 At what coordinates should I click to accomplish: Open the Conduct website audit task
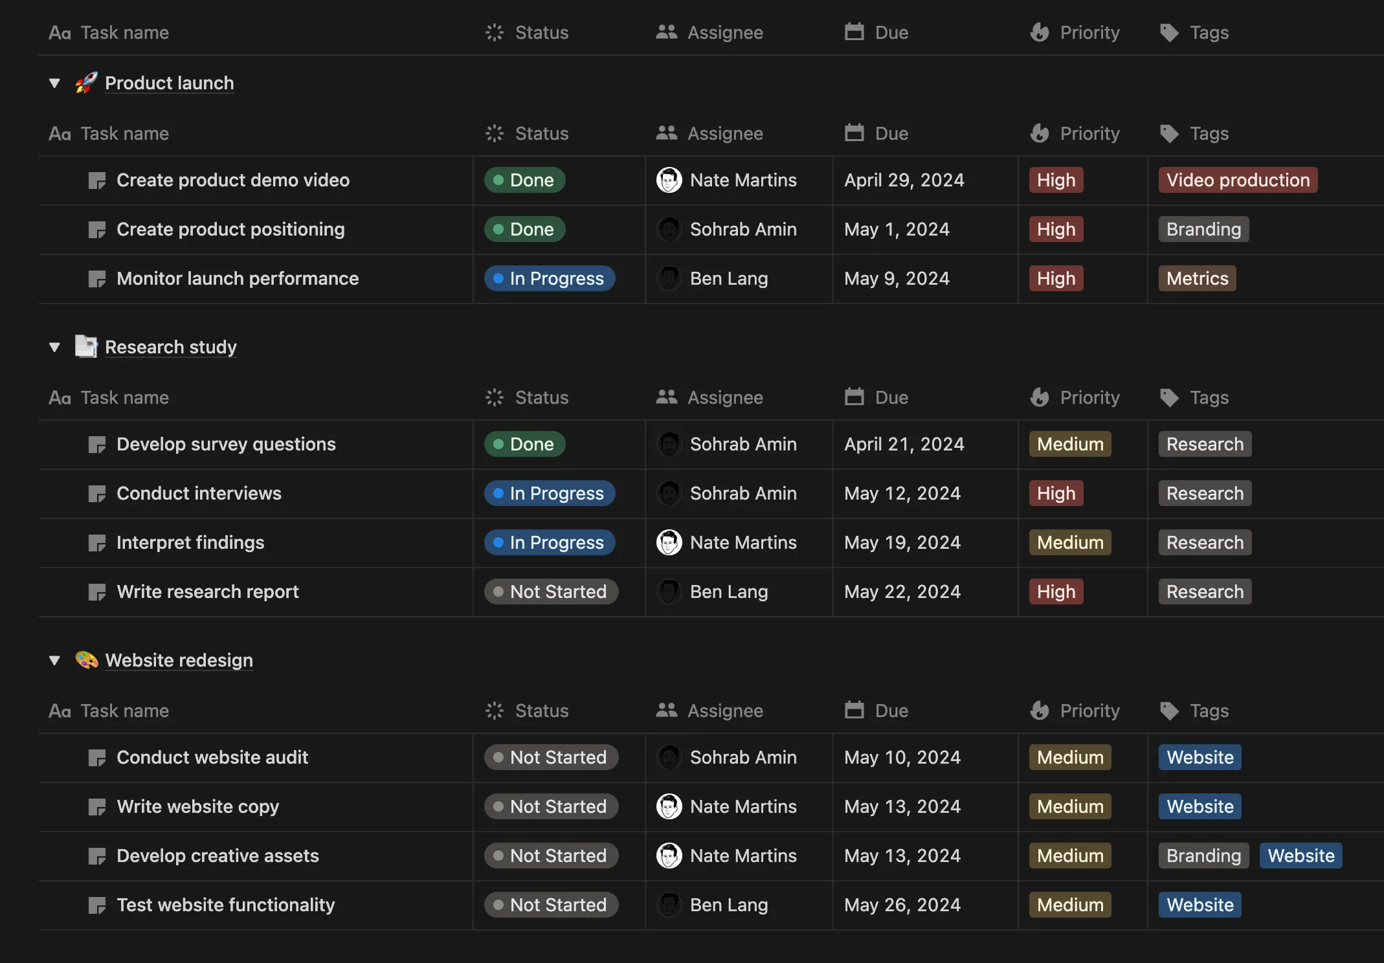(x=212, y=757)
